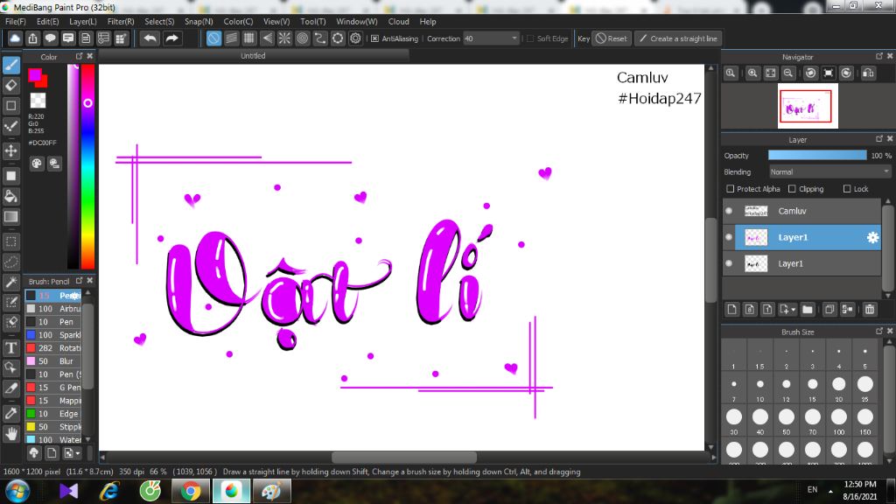This screenshot has height=504, width=896.
Task: Select the Move tool
Action: [x=11, y=150]
